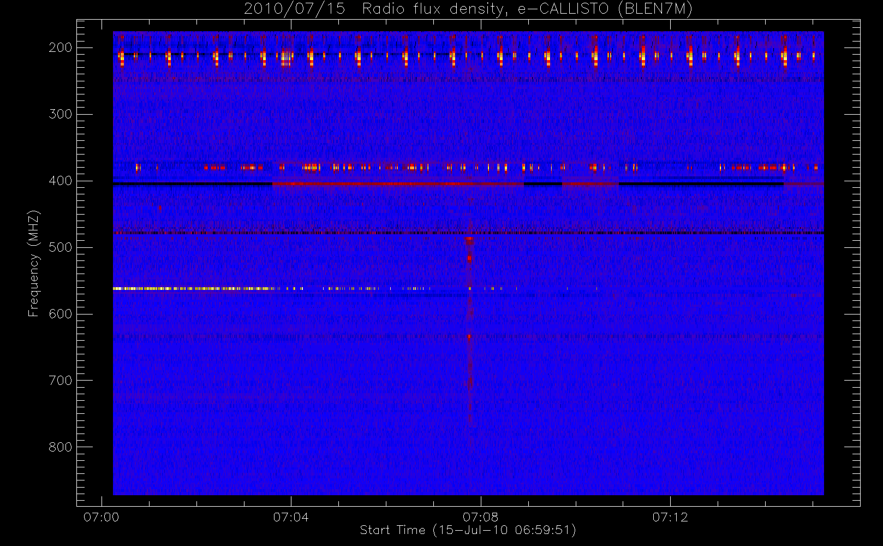Click the '400' frequency axis label

click(61, 181)
